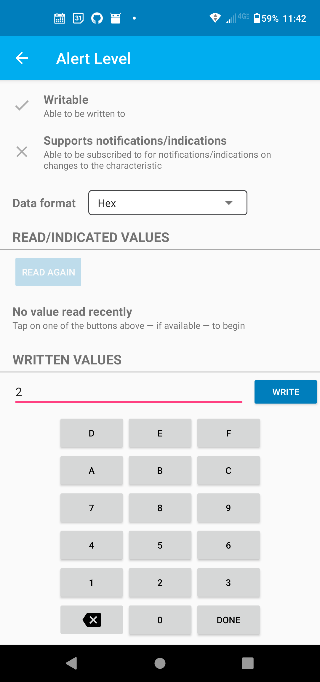
Task: Tap the Android back navigation triangle
Action: [x=72, y=663]
